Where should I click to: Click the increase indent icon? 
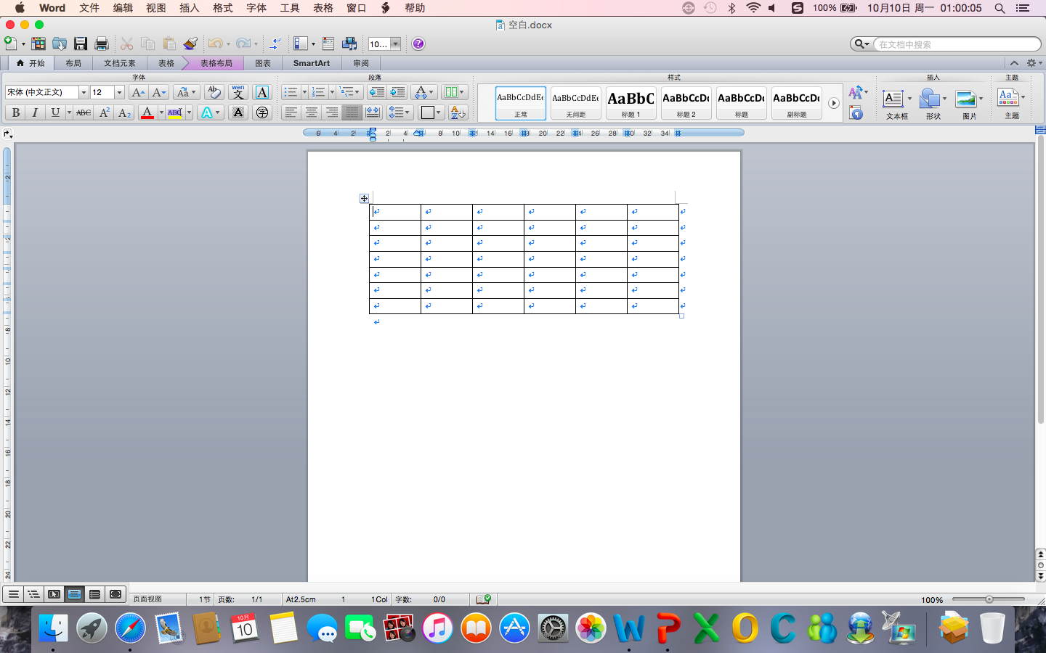coord(397,92)
